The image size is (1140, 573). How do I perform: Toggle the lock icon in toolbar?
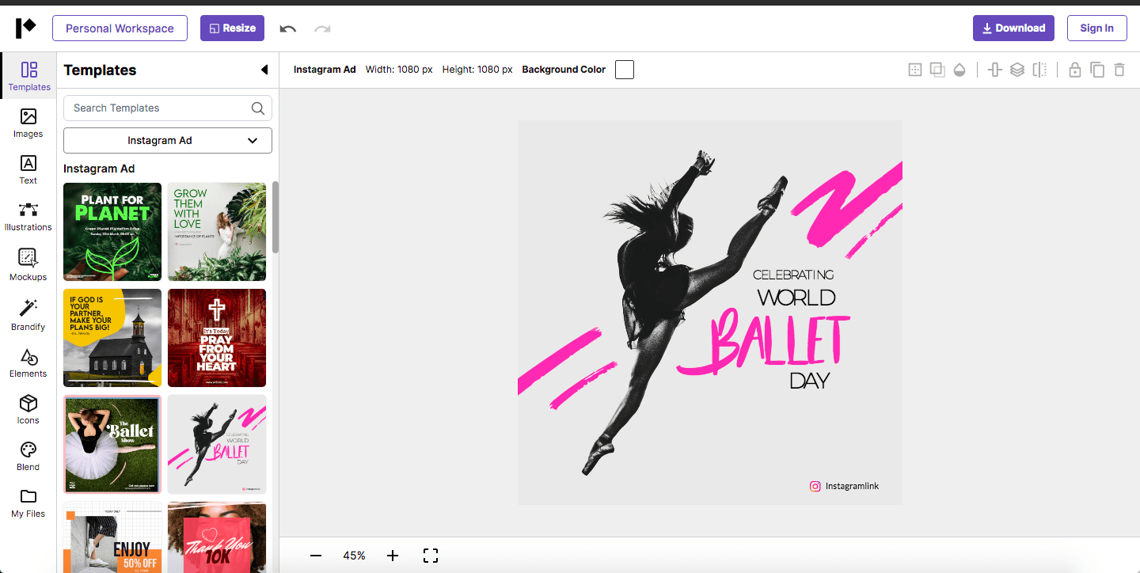coord(1074,70)
